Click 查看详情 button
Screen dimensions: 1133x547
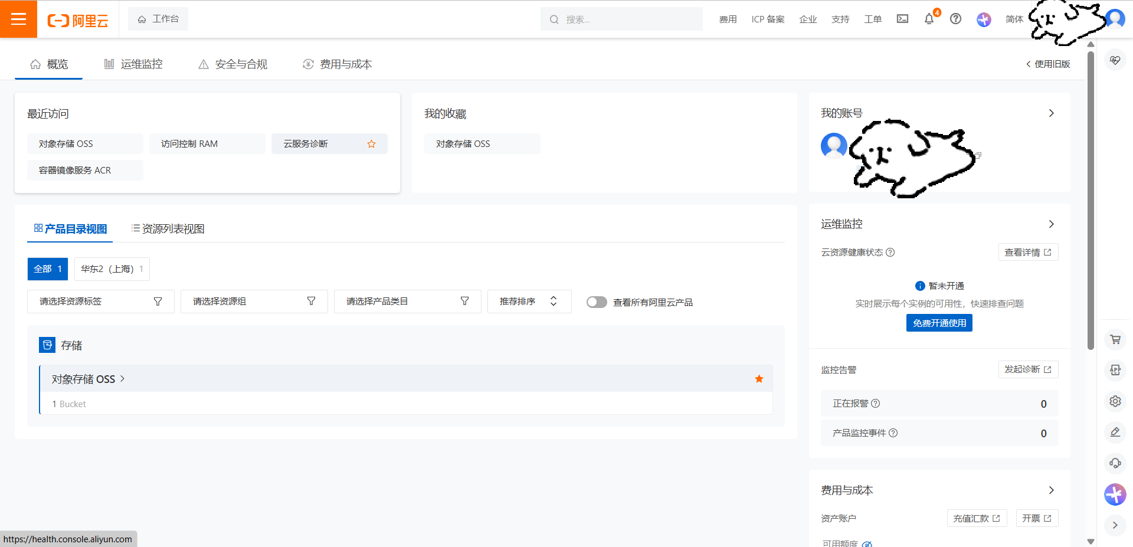click(x=1028, y=252)
